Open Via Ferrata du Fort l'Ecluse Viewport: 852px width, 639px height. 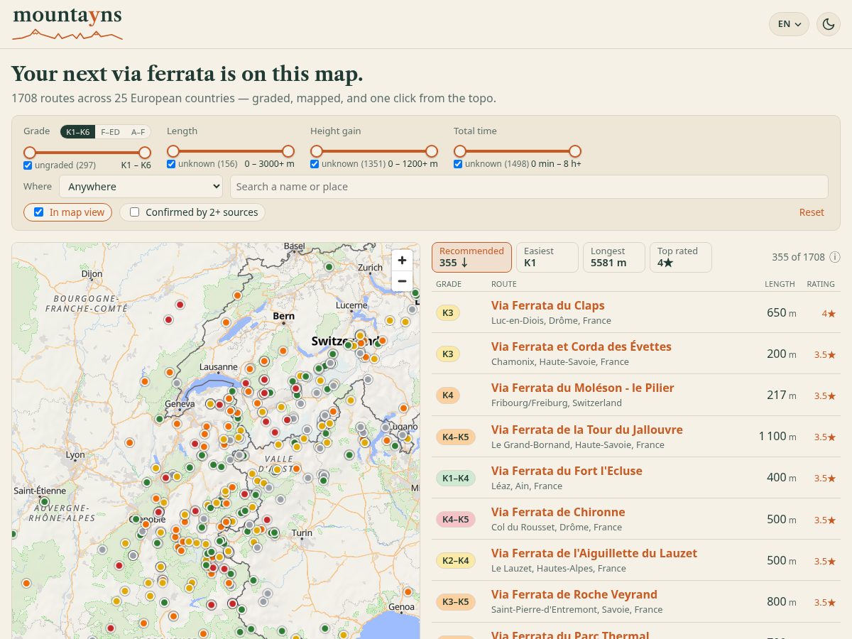click(567, 471)
